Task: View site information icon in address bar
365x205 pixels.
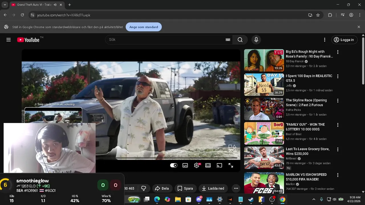Action: (32, 15)
